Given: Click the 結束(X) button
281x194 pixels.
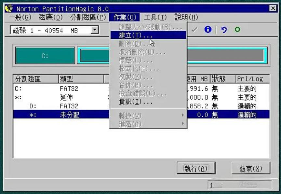Looking at the screenshot, I should point(251,168).
